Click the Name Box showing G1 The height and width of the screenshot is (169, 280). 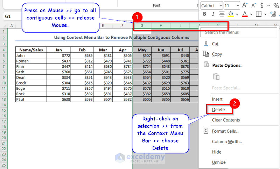pos(13,16)
